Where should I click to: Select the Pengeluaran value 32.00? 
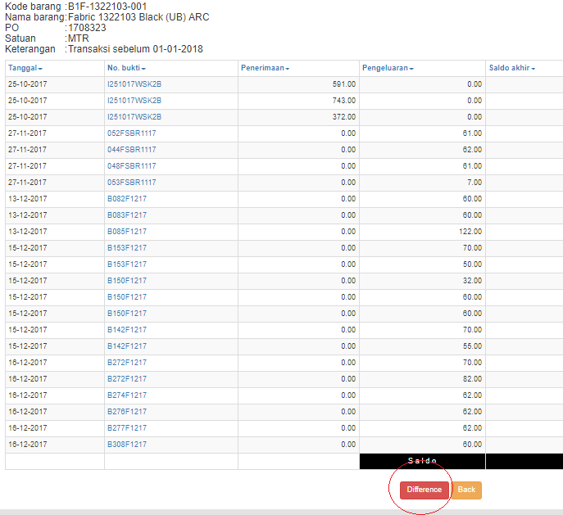pyautogui.click(x=473, y=281)
